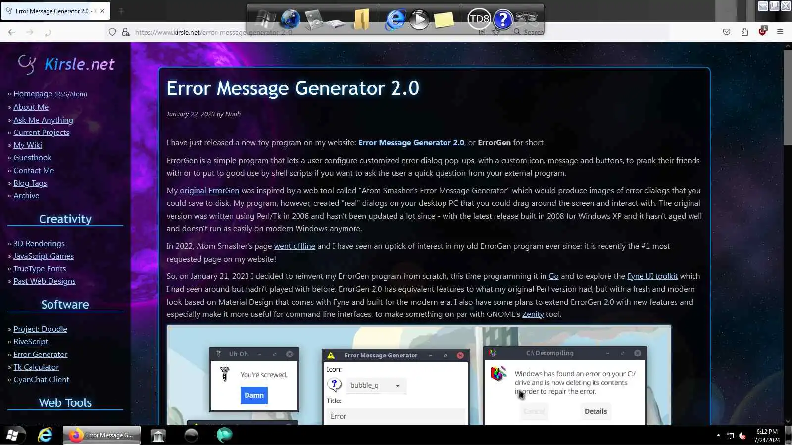Click the Kirsle.net site logo
The height and width of the screenshot is (445, 792).
[x=66, y=64]
